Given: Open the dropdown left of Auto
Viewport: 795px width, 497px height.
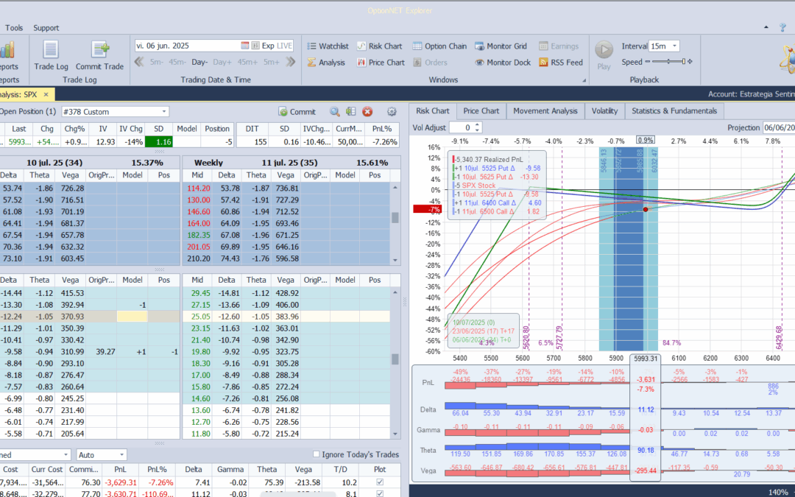Looking at the screenshot, I should coord(66,455).
